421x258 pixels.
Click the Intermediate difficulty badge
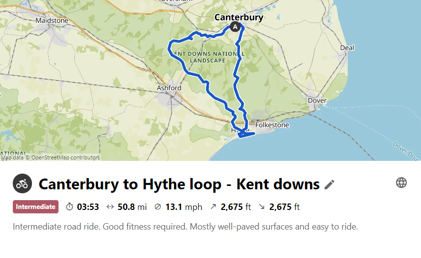click(35, 207)
